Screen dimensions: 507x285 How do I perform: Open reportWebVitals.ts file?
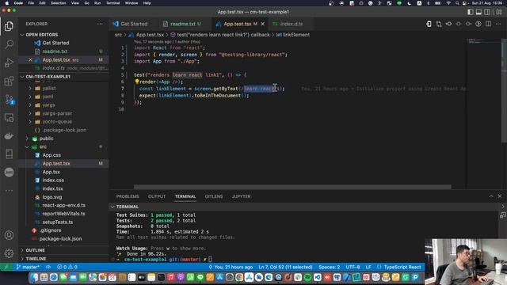[x=63, y=214]
